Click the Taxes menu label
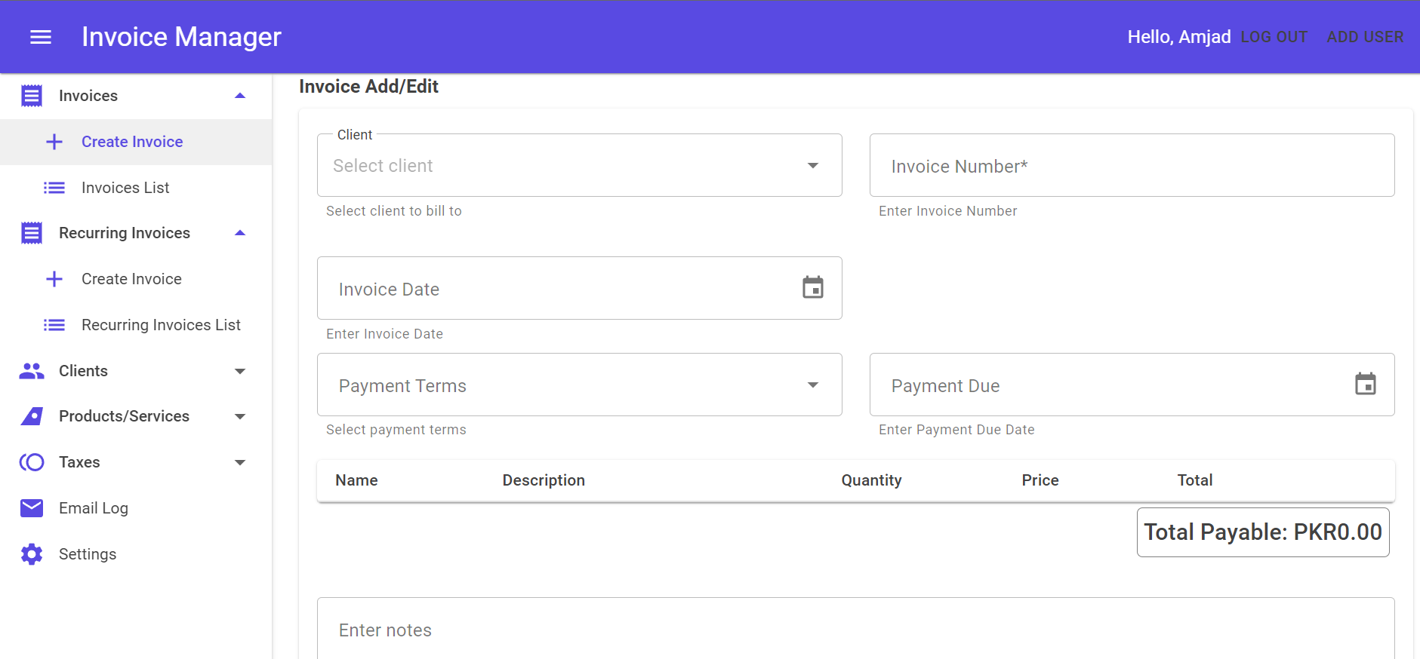Image resolution: width=1420 pixels, height=659 pixels. coord(79,462)
